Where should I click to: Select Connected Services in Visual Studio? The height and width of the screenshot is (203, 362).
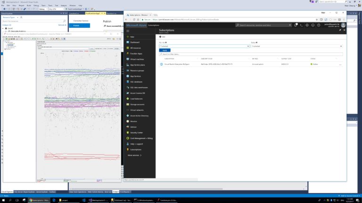[x=81, y=21]
